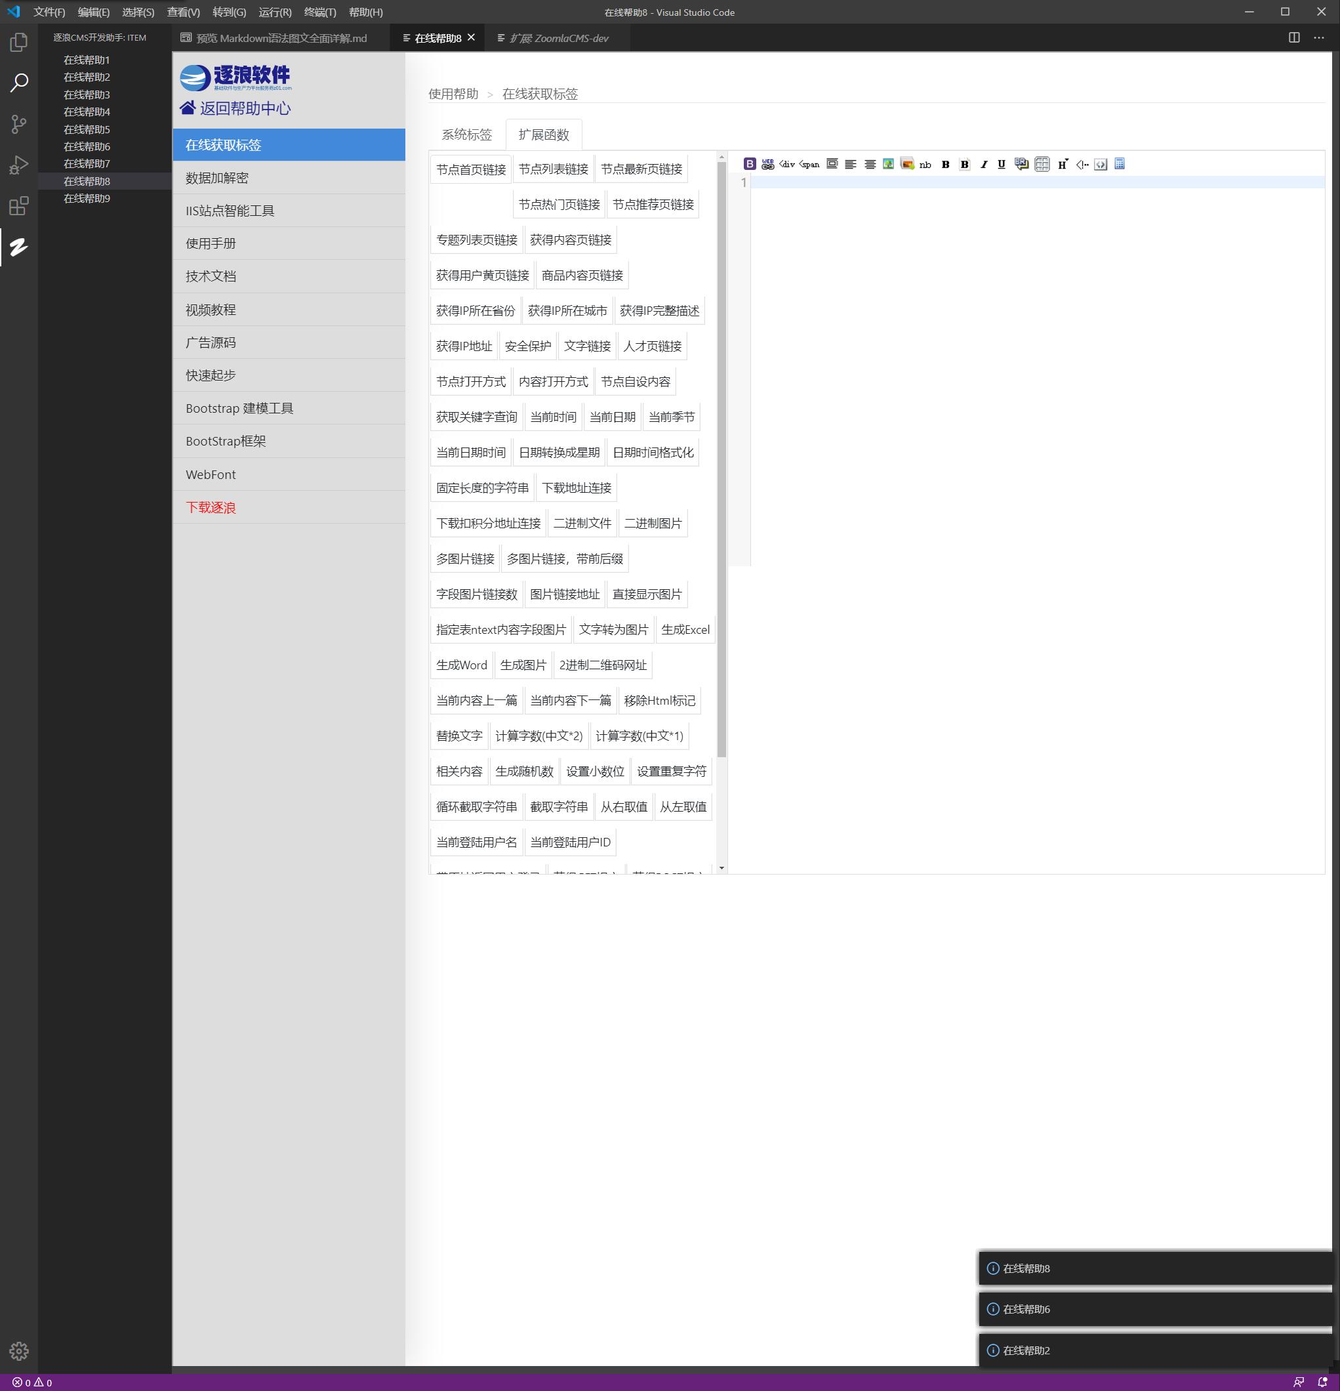The image size is (1340, 1391).
Task: Click the purple Bootstrap B toolbar icon
Action: pyautogui.click(x=749, y=164)
